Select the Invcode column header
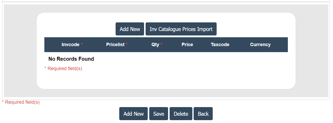333x123 pixels. [x=70, y=45]
